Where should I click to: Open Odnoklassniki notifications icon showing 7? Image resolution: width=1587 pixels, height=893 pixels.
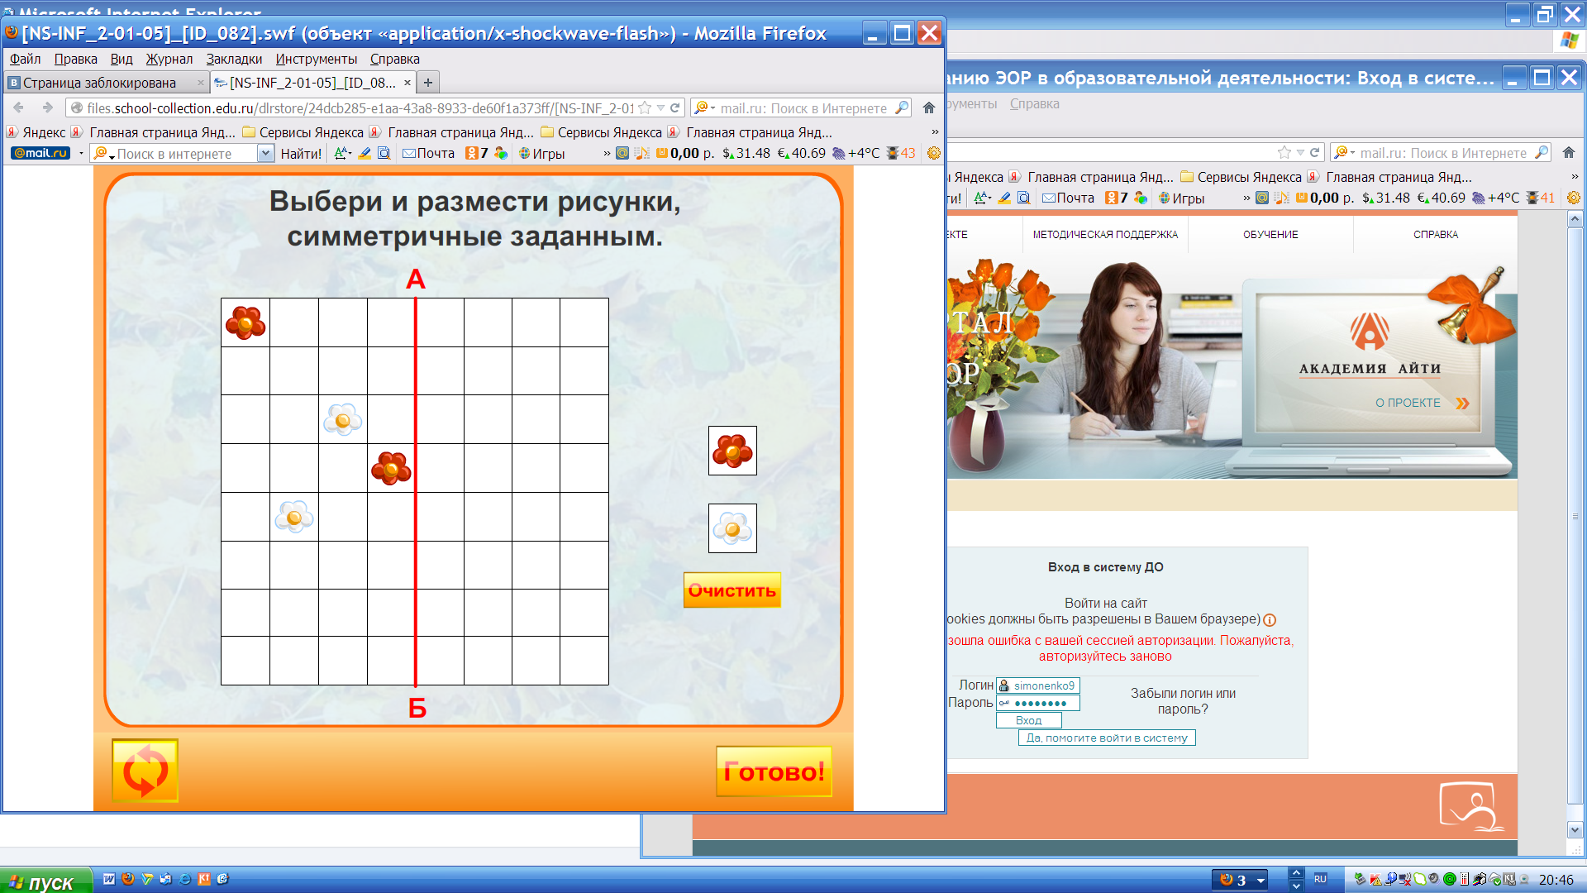(x=476, y=153)
